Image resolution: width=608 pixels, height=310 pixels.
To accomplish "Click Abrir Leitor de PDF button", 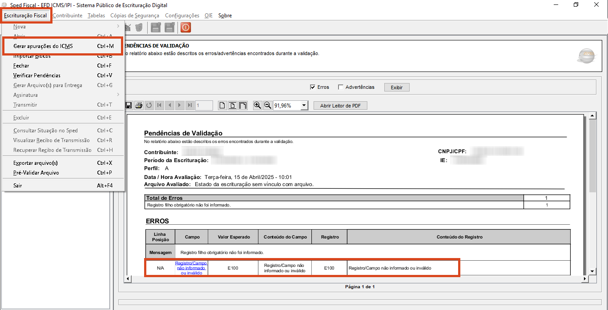I will [340, 106].
